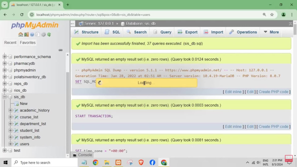
Task: Click the system_info table icon
Action: click(x=16, y=137)
